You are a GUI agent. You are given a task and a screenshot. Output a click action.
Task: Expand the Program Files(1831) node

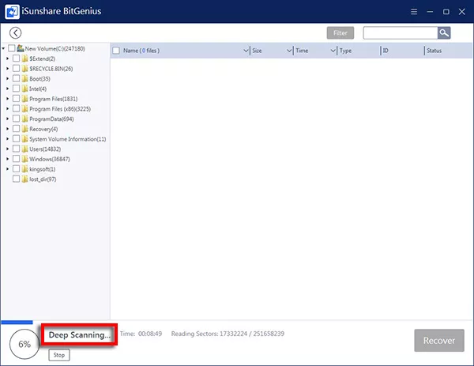(8, 99)
